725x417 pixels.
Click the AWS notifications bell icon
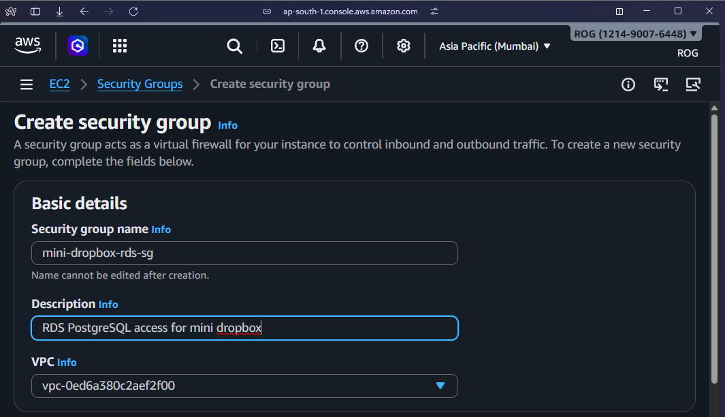tap(319, 46)
